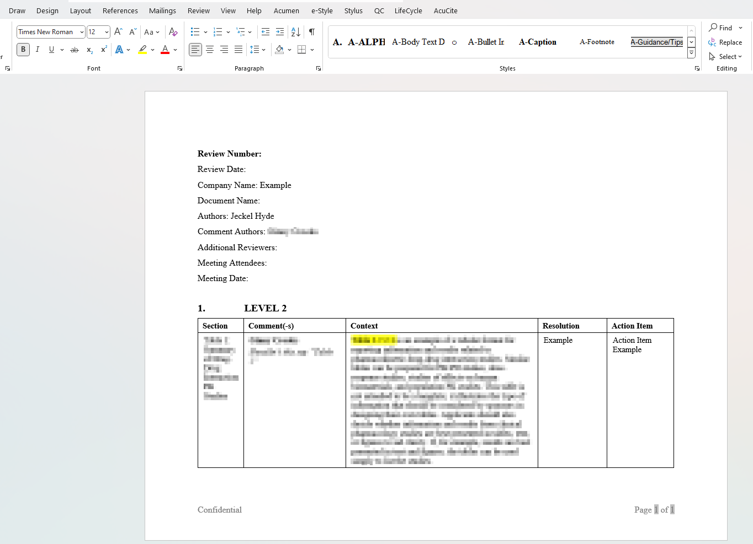753x544 pixels.
Task: Open the Design tab
Action: (x=47, y=10)
